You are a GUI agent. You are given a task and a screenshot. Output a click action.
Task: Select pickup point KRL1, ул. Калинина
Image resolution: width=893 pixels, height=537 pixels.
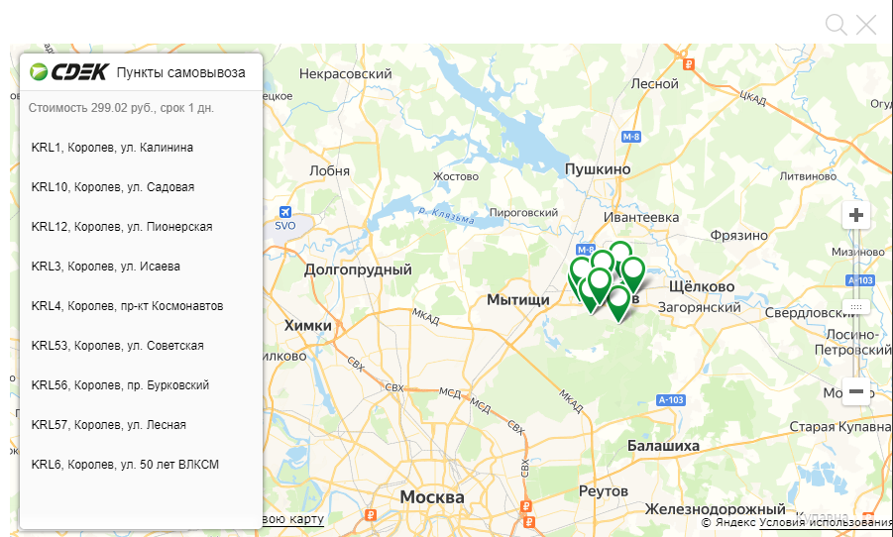(x=142, y=148)
